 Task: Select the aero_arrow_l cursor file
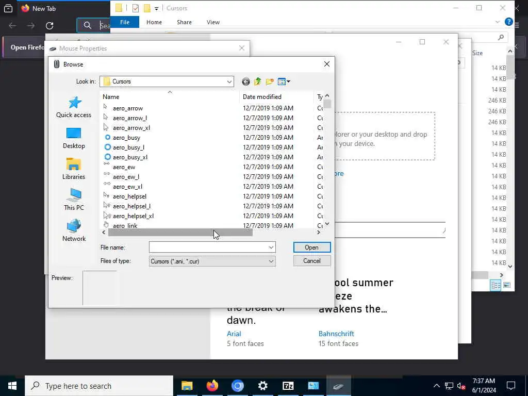point(129,118)
